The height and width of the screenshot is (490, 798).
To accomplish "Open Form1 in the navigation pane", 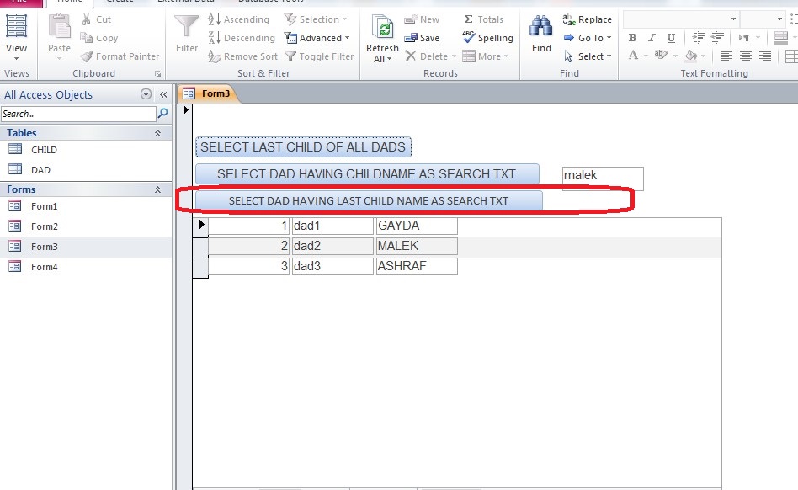I will (44, 206).
